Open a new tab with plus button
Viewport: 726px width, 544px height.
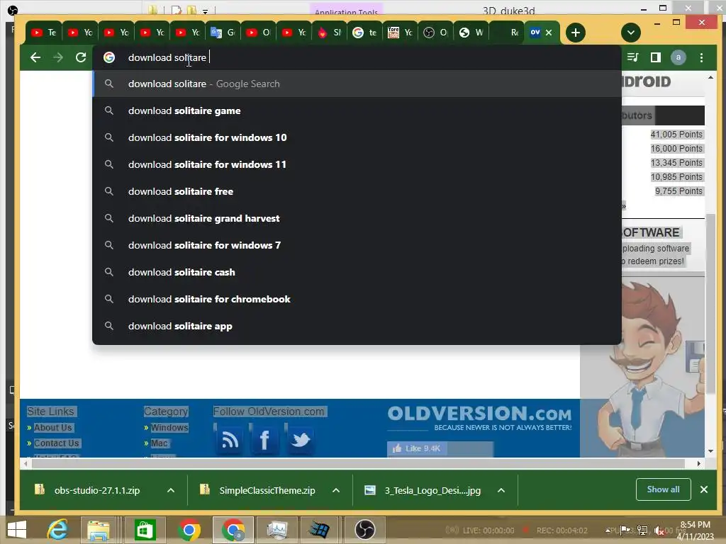pos(576,33)
